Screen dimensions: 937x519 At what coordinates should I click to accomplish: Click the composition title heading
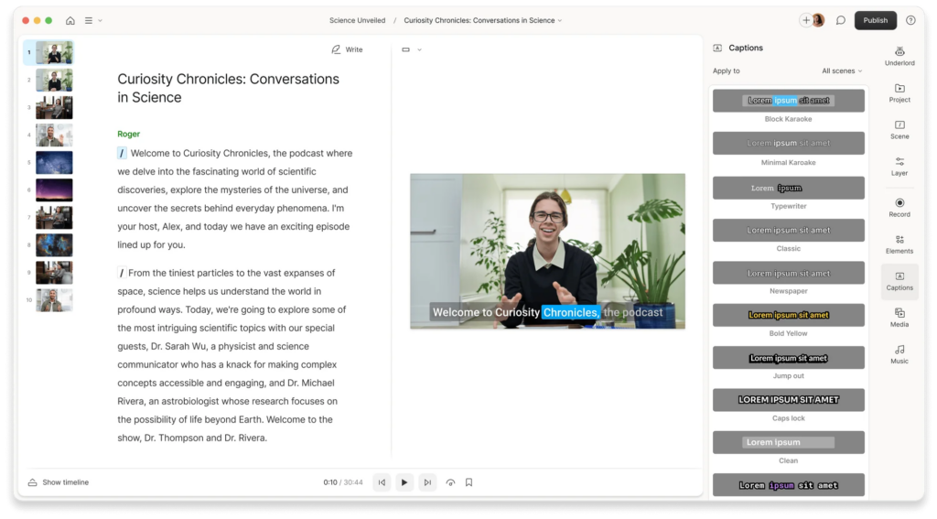click(228, 88)
